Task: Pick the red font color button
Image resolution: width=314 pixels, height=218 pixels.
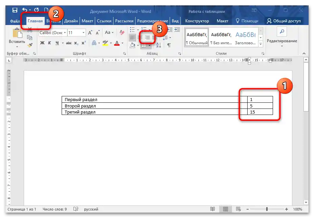Action: [x=117, y=43]
